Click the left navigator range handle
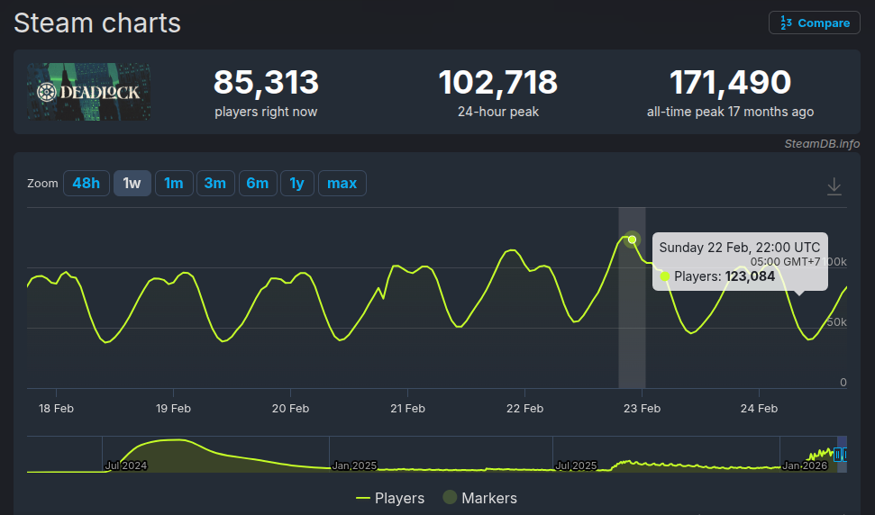The height and width of the screenshot is (515, 875). point(837,455)
